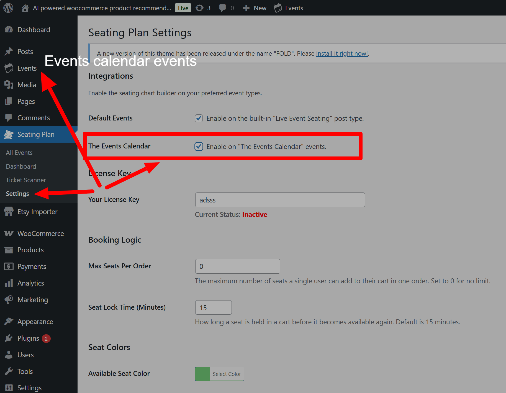Open WooCommerce from the sidebar icon
This screenshot has width=506, height=393.
tap(9, 233)
